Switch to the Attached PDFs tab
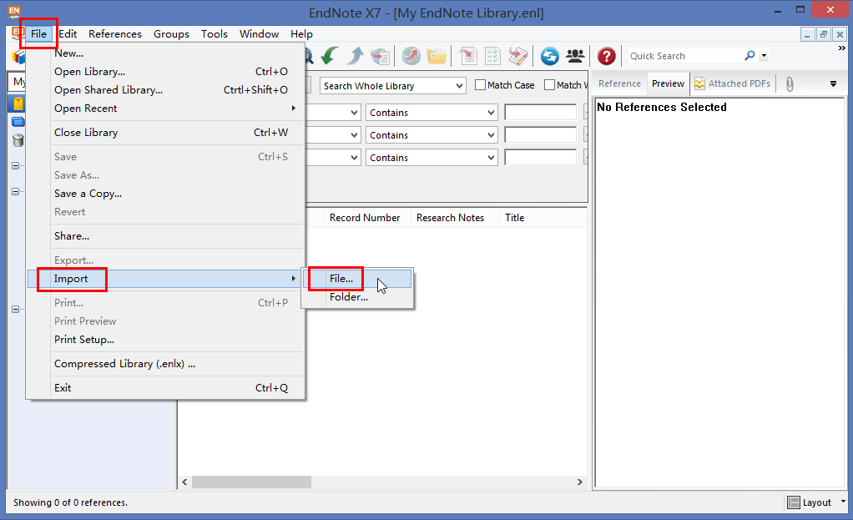Image resolution: width=853 pixels, height=520 pixels. (732, 83)
